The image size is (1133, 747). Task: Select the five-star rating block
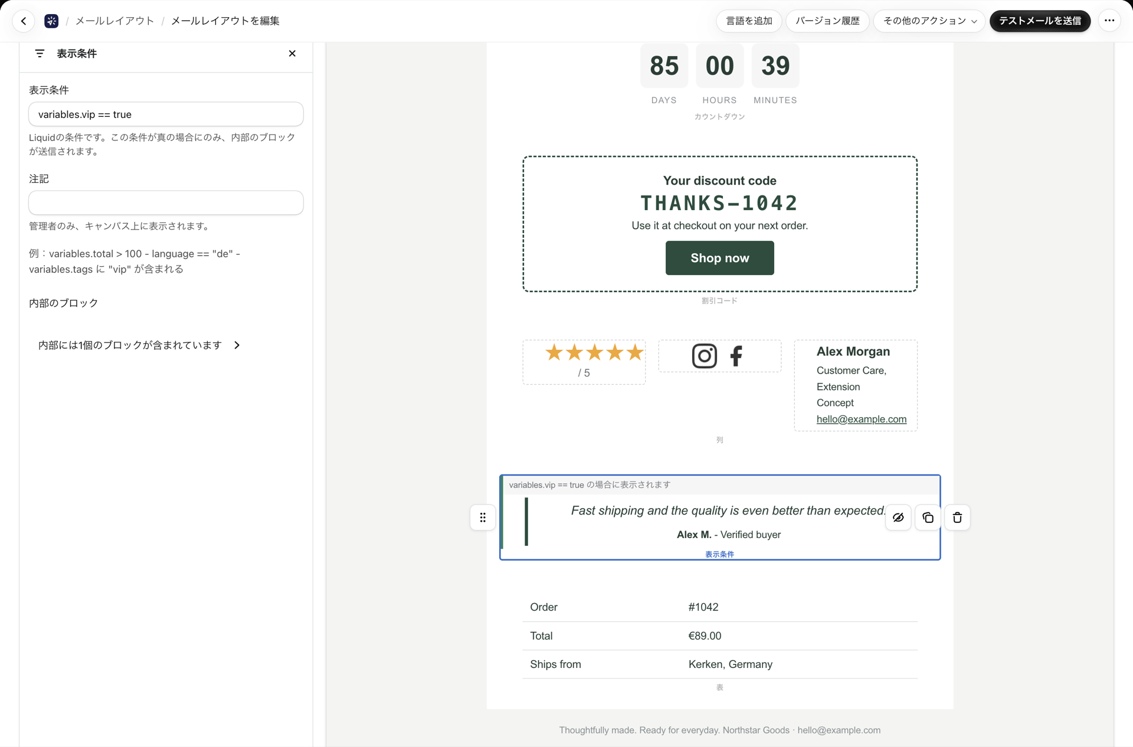[x=584, y=362]
